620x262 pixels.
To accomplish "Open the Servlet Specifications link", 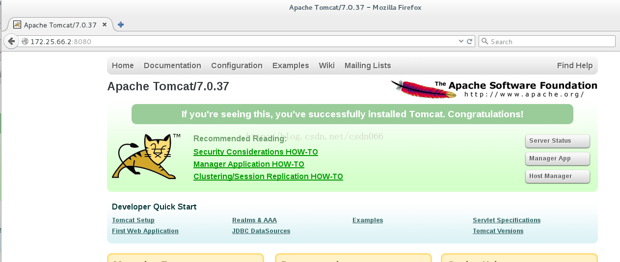I will 507,220.
